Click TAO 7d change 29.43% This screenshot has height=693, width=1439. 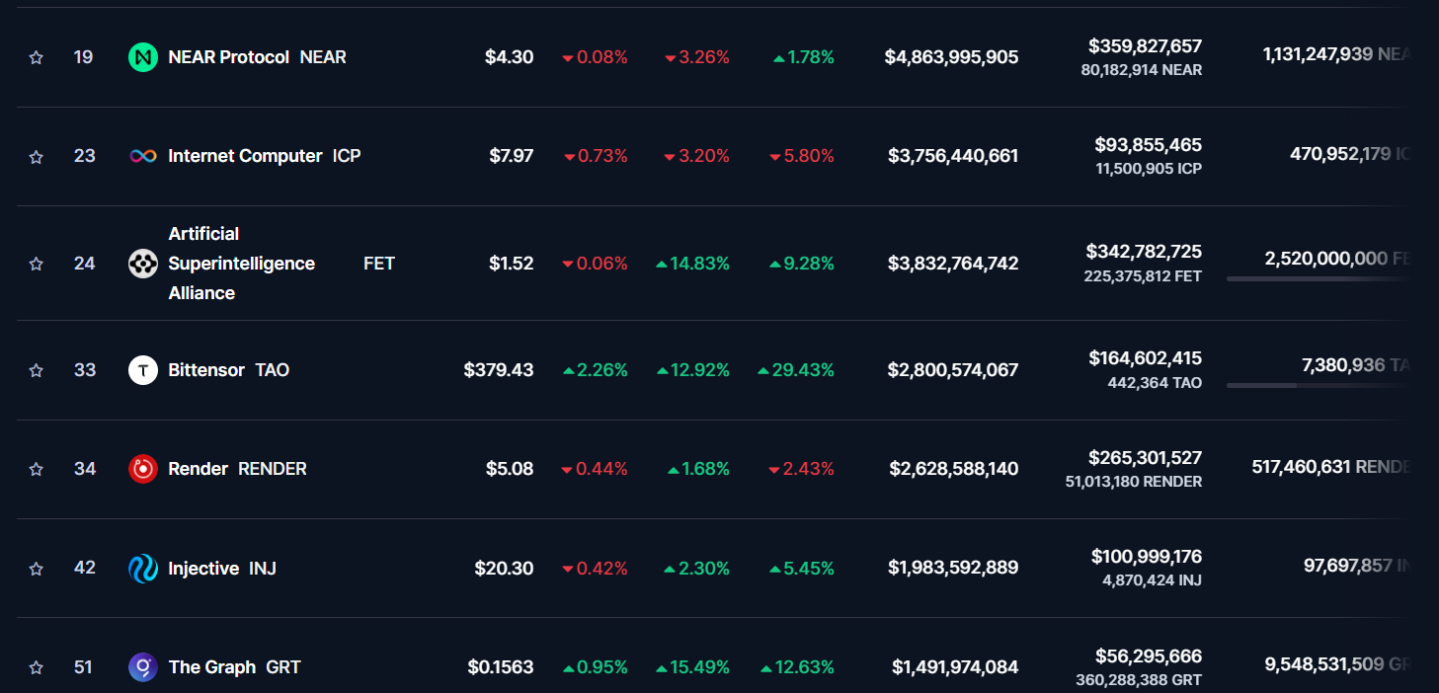[796, 370]
